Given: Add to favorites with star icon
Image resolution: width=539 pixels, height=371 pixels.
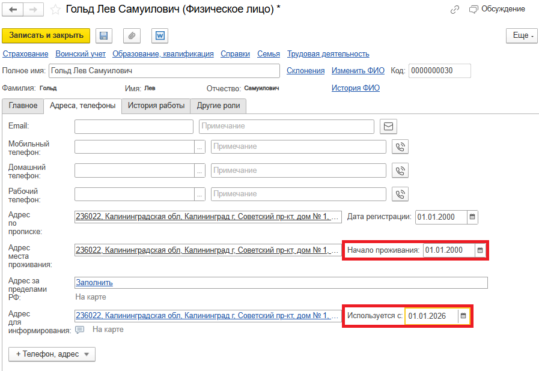Looking at the screenshot, I should coord(55,10).
